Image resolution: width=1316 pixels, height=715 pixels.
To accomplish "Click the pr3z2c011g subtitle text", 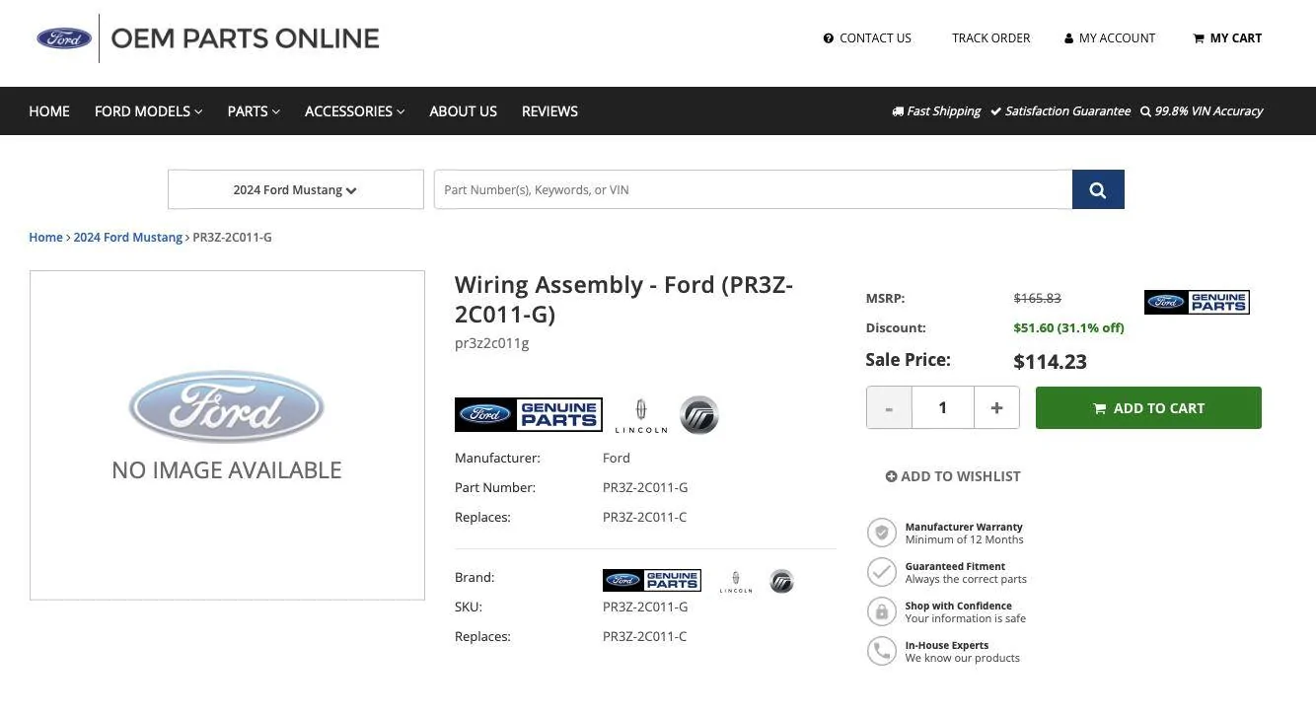I will click(492, 343).
